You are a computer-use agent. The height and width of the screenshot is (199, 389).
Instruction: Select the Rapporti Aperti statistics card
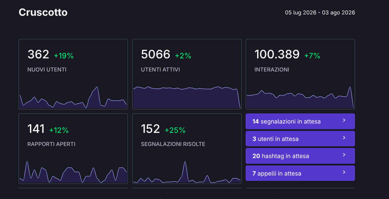click(x=73, y=149)
